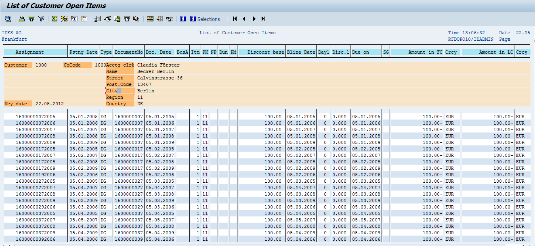
Task: Save list to local file icon
Action: pos(117,19)
